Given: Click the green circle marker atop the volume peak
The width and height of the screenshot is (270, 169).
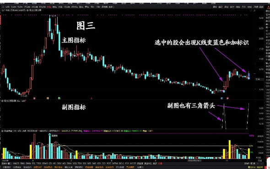Looking at the screenshot, I should (x=49, y=135).
